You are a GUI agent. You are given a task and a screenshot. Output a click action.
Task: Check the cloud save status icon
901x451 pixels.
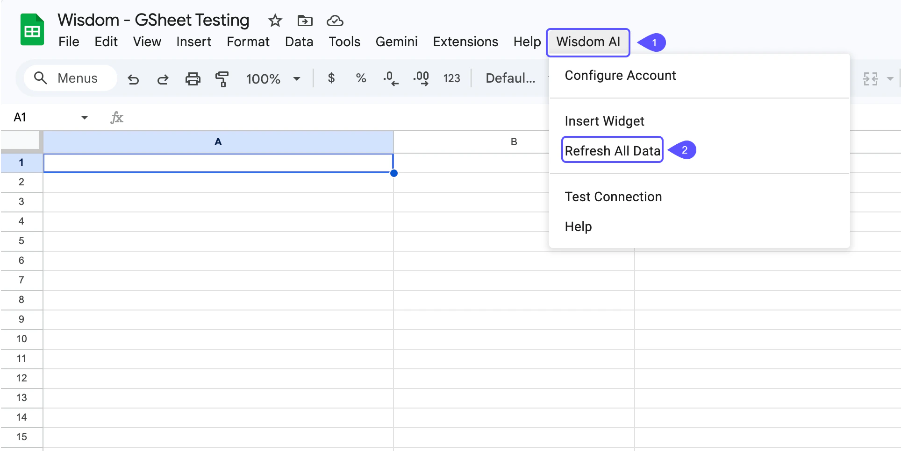[x=335, y=21]
